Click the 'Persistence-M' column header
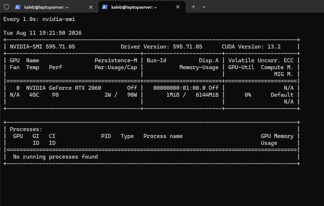Viewport: 324px width, 206px height. point(116,60)
